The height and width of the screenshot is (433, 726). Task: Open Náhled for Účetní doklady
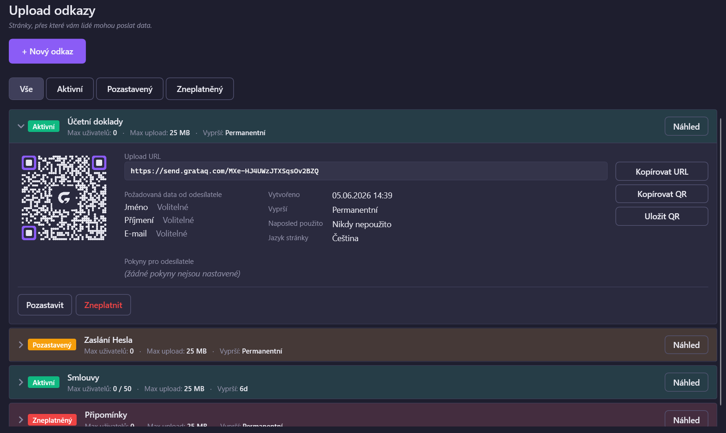pos(686,126)
